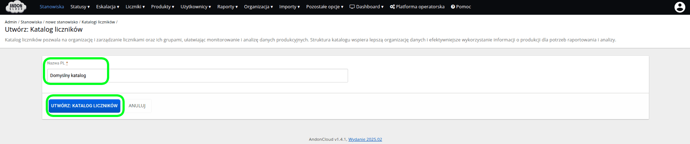The height and width of the screenshot is (144, 690).
Task: Click the AndonCloud logo icon
Action: click(16, 6)
